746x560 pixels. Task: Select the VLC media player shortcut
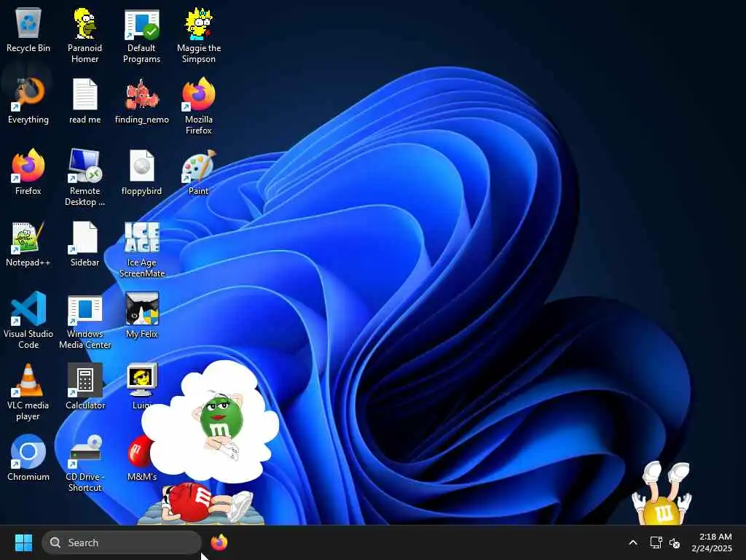[28, 392]
